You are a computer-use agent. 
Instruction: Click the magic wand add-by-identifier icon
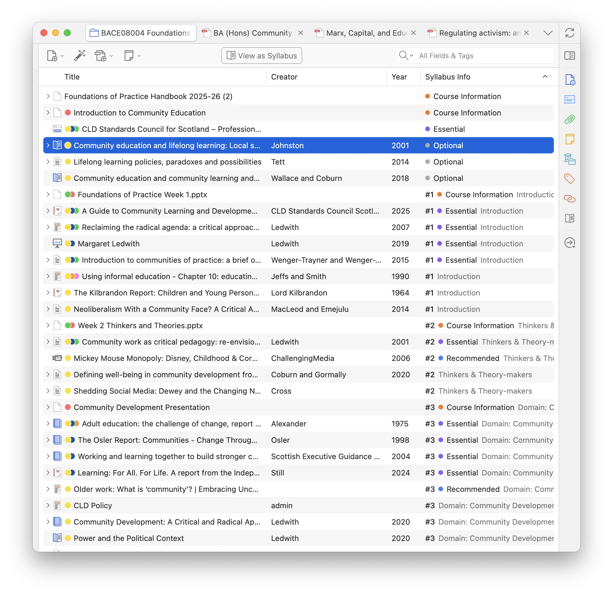click(x=80, y=56)
